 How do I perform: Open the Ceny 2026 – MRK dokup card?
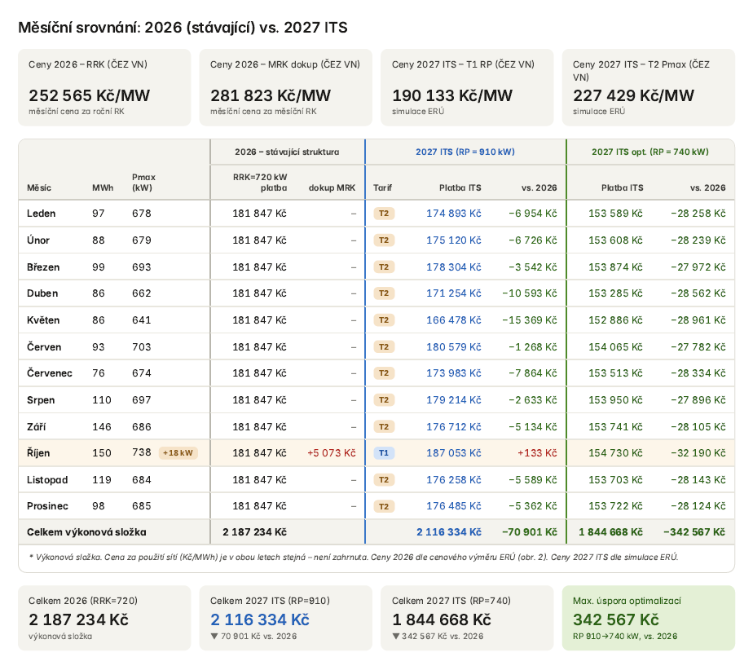(286, 87)
